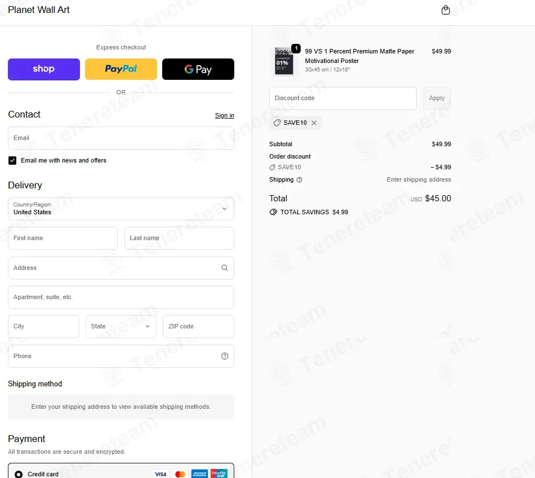Open the Country/Region dropdown
The width and height of the screenshot is (535, 478).
click(x=121, y=209)
